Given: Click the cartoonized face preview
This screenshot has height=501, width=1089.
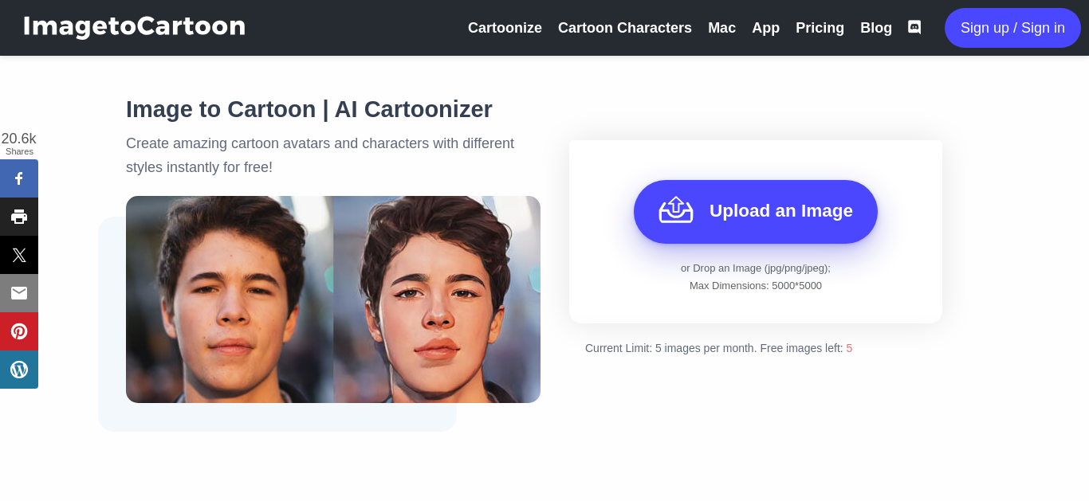Looking at the screenshot, I should point(437,299).
